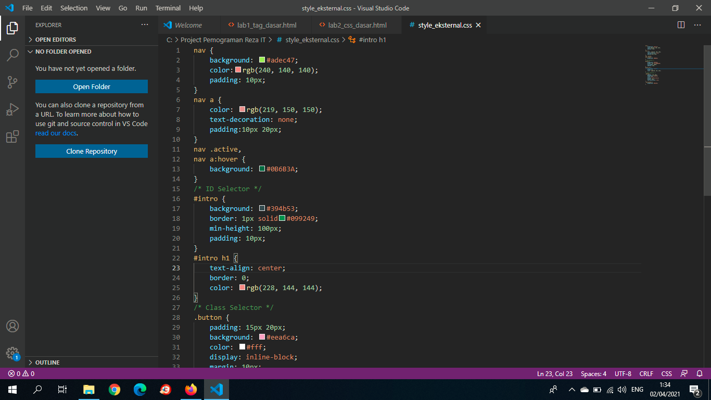Click the #adec47 color swatch
Image resolution: width=711 pixels, height=400 pixels.
coord(262,60)
